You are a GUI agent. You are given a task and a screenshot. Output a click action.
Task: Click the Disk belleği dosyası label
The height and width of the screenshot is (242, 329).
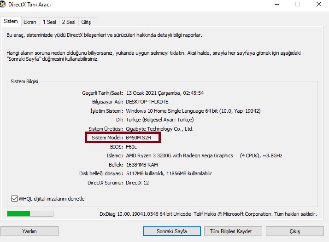click(x=101, y=173)
